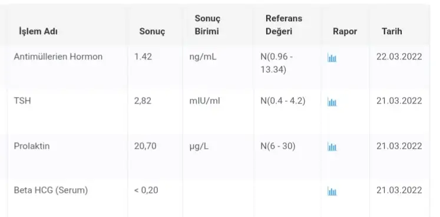
Task: Click the Rapor column header
Action: click(345, 31)
